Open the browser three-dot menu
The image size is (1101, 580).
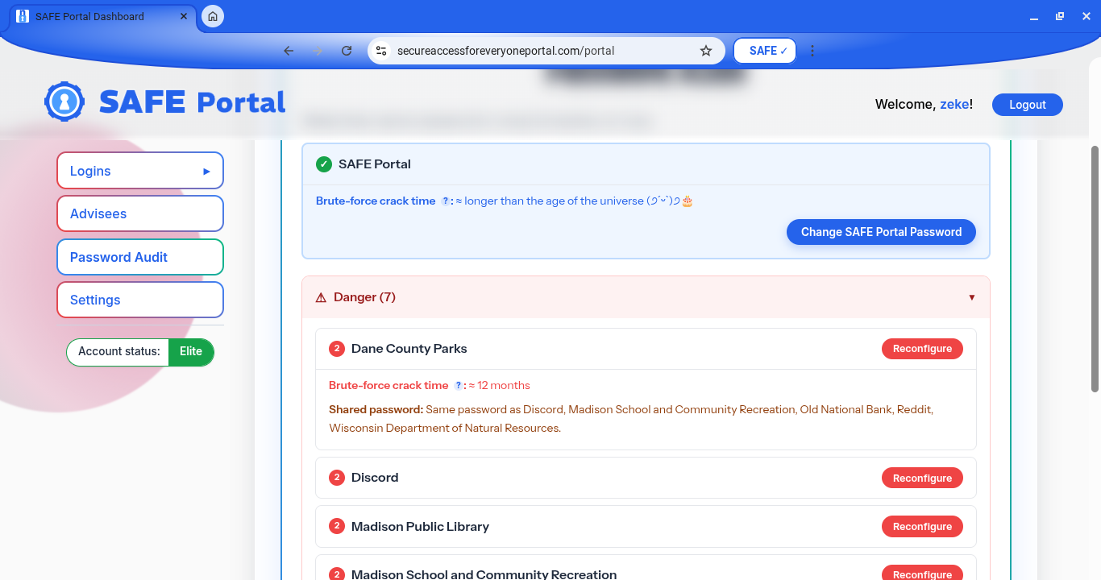coord(812,51)
